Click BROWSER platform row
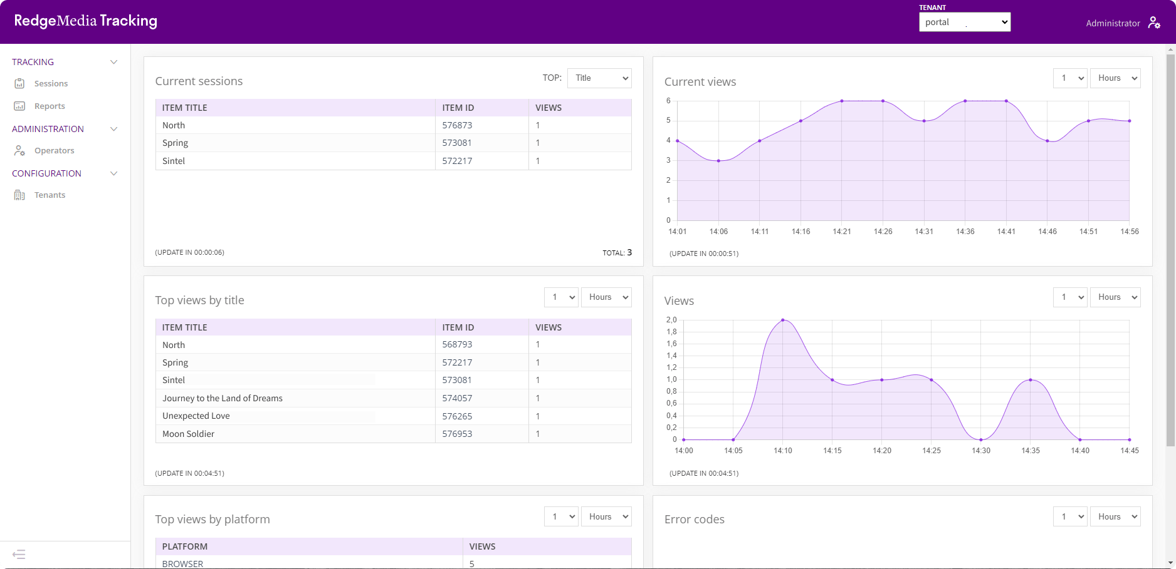Viewport: 1176px width, 569px height. click(x=393, y=563)
